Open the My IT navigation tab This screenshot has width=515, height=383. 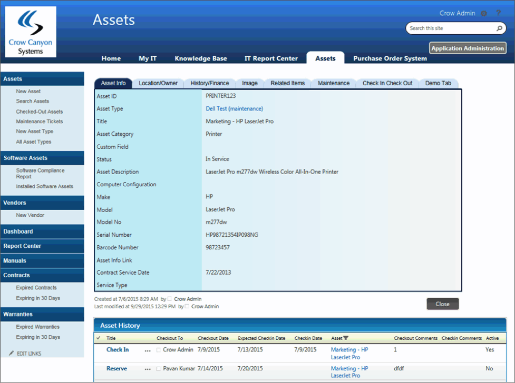click(x=148, y=58)
